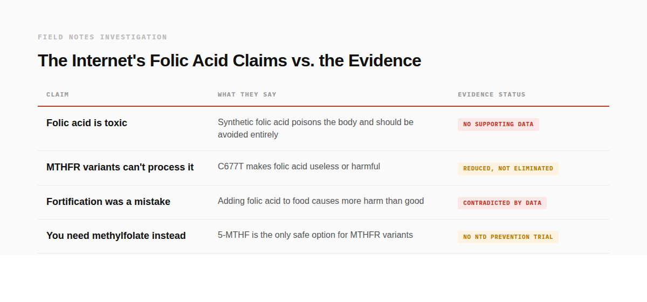Click the white blank area below the table
This screenshot has height=302, width=647.
pyautogui.click(x=323, y=278)
